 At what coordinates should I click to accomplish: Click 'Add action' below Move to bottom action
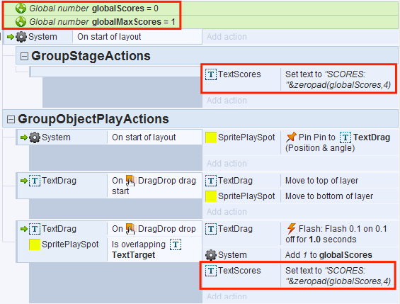pyautogui.click(x=227, y=212)
